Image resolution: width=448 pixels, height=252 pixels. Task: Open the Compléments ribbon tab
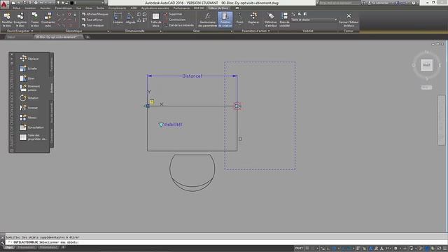click(117, 8)
